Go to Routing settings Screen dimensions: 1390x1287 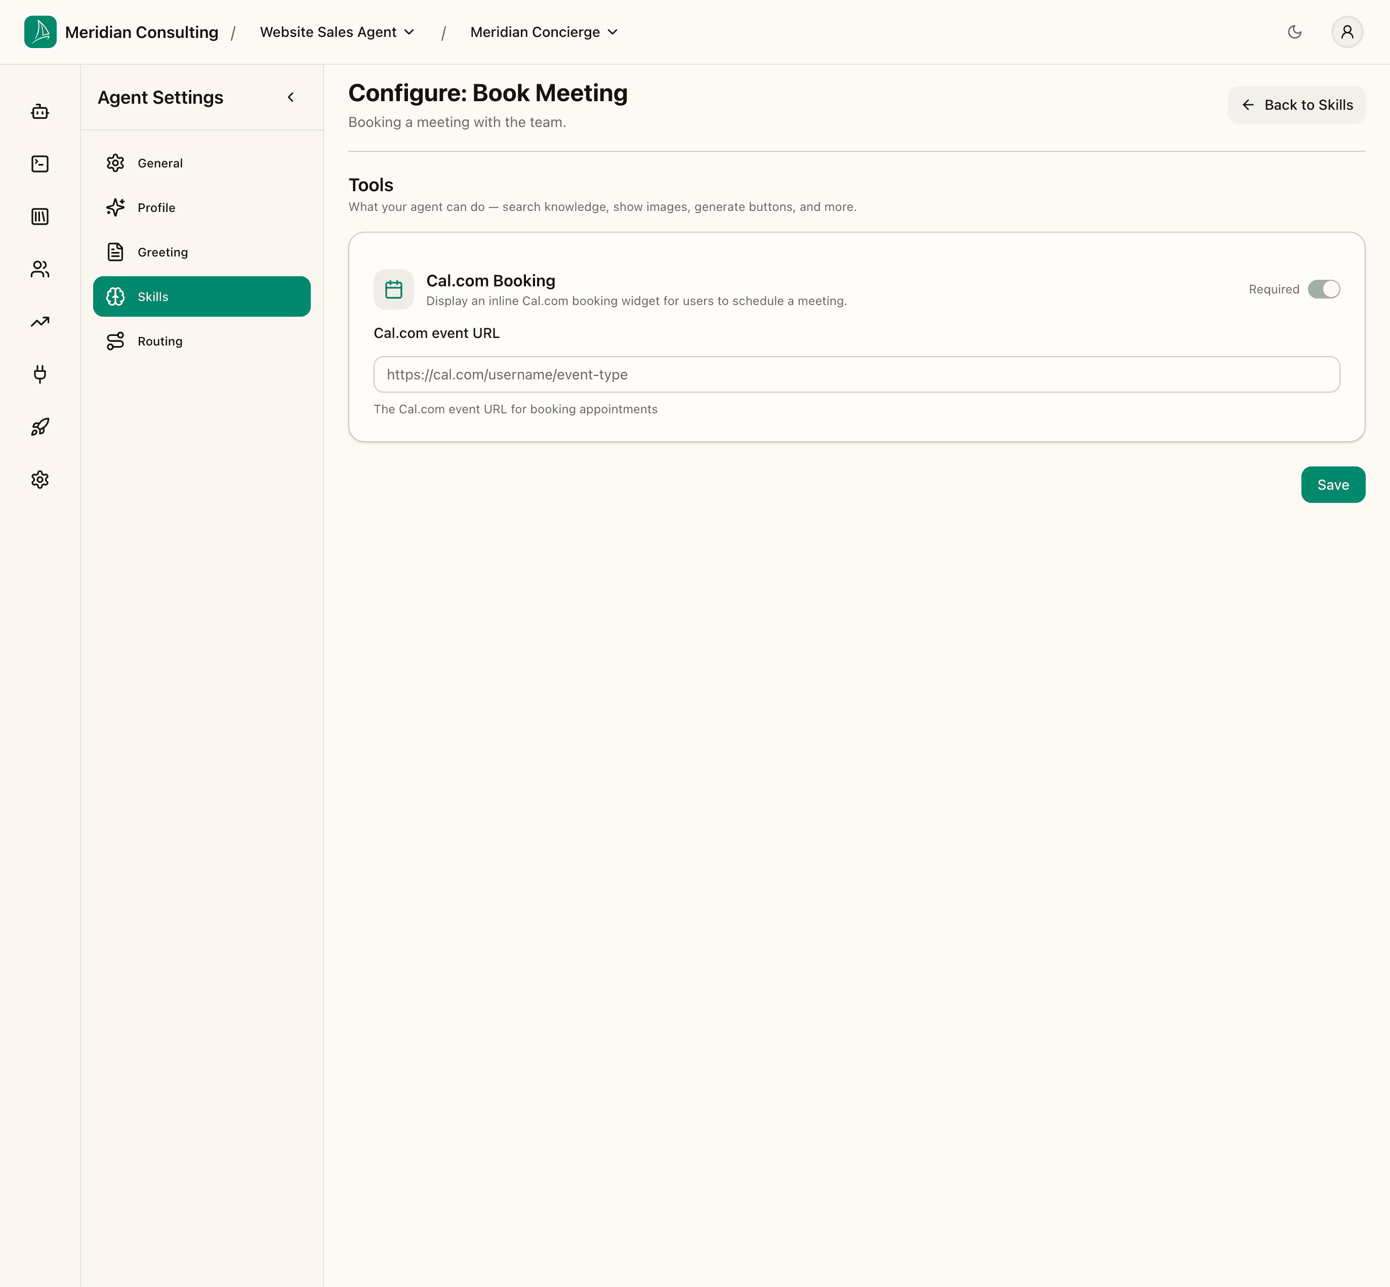coord(201,341)
